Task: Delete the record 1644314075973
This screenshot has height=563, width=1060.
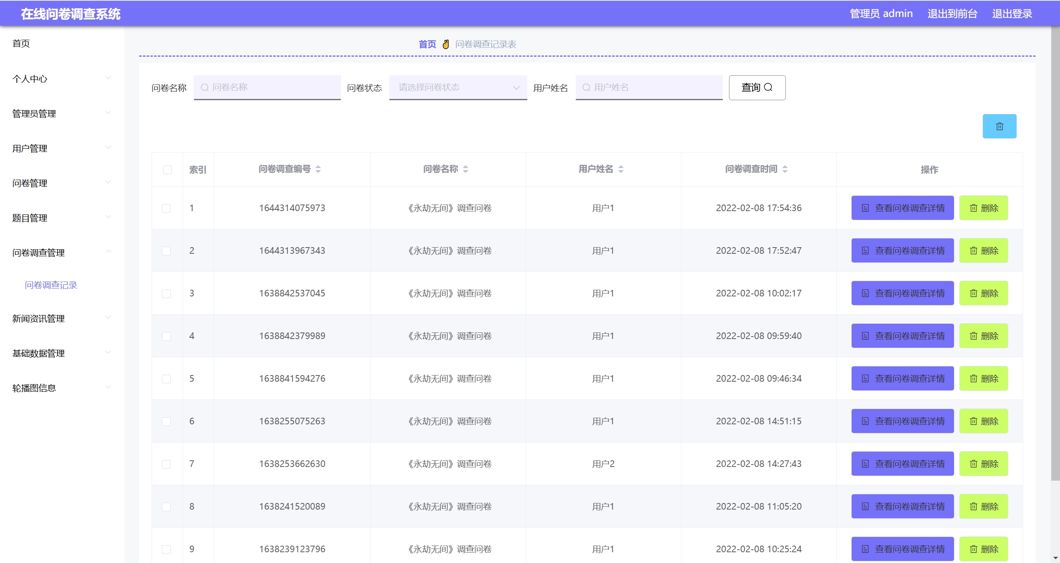Action: (983, 208)
